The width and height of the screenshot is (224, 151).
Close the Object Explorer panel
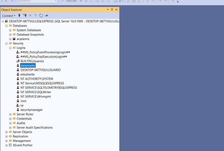116,10
